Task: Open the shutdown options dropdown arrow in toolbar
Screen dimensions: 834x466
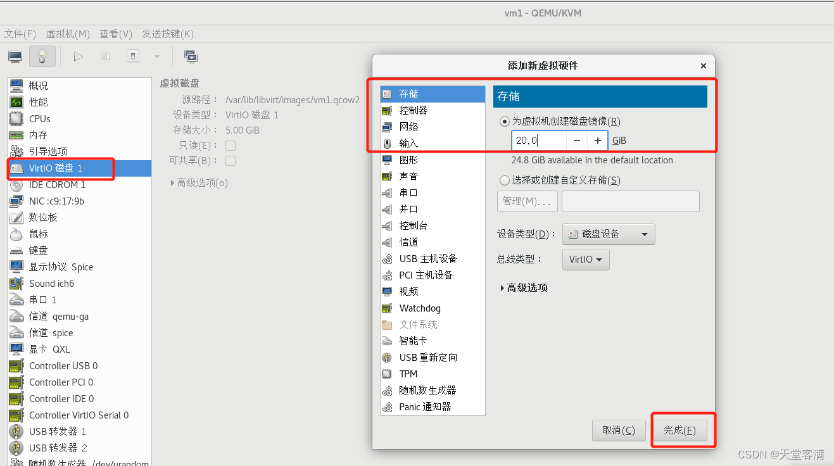Action: (x=157, y=56)
